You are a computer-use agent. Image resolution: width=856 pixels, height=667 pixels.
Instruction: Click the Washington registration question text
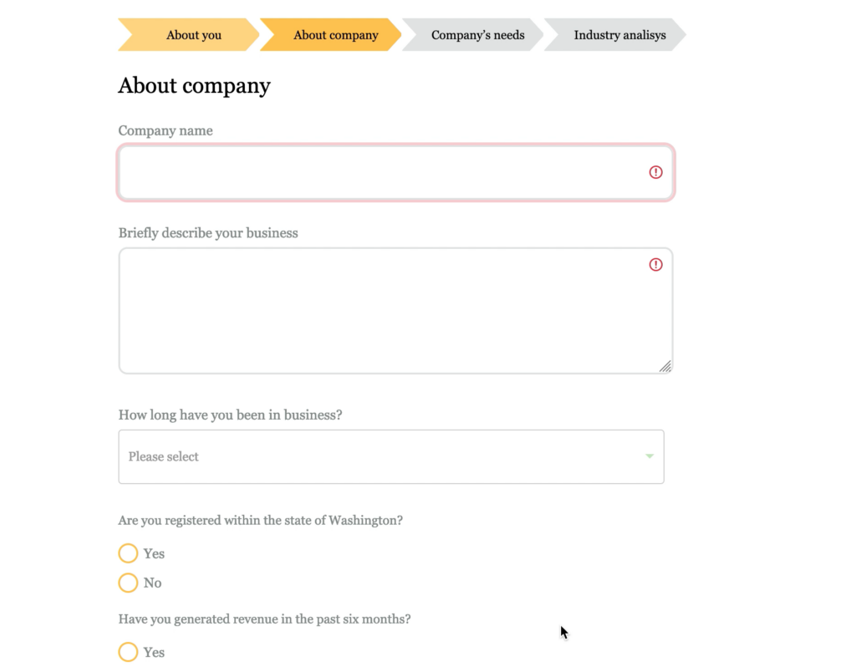click(261, 520)
